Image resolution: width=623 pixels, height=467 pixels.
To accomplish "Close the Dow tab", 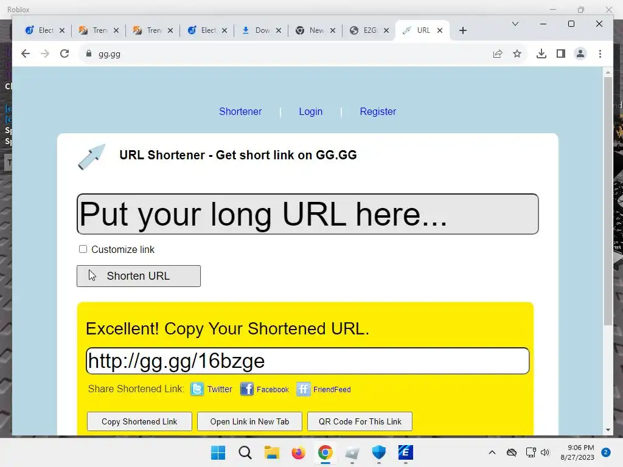I will click(x=279, y=30).
